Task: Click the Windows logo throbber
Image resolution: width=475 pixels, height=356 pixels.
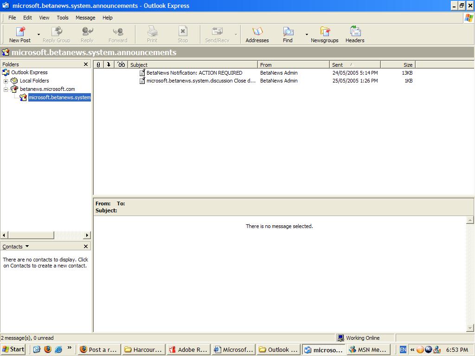Action: tap(469, 18)
